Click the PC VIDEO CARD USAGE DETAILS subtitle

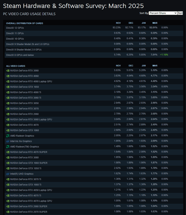click(x=29, y=14)
